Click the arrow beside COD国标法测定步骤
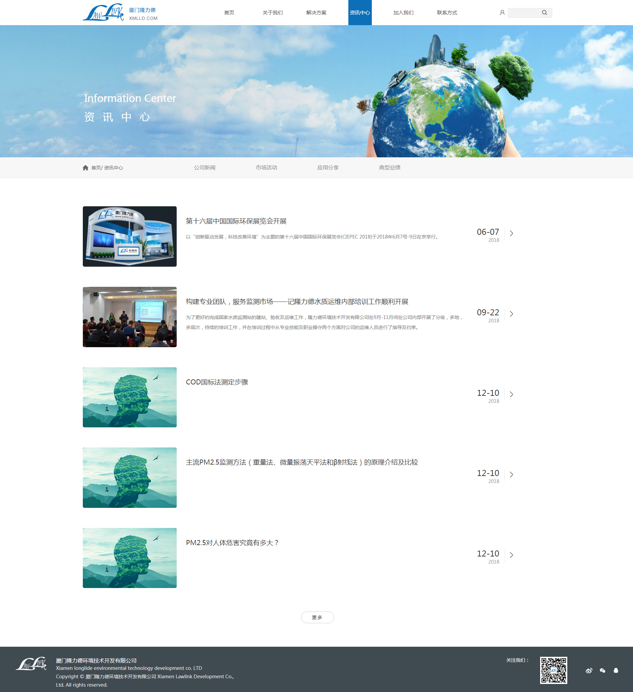 511,394
